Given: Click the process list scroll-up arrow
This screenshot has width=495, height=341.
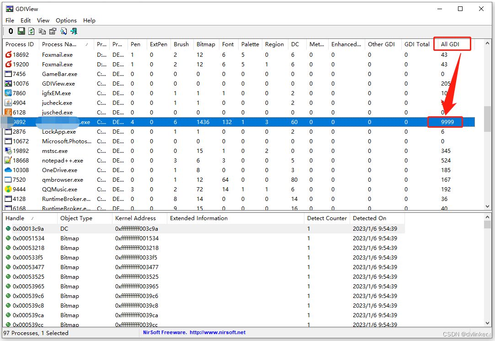Looking at the screenshot, I should tap(487, 43).
